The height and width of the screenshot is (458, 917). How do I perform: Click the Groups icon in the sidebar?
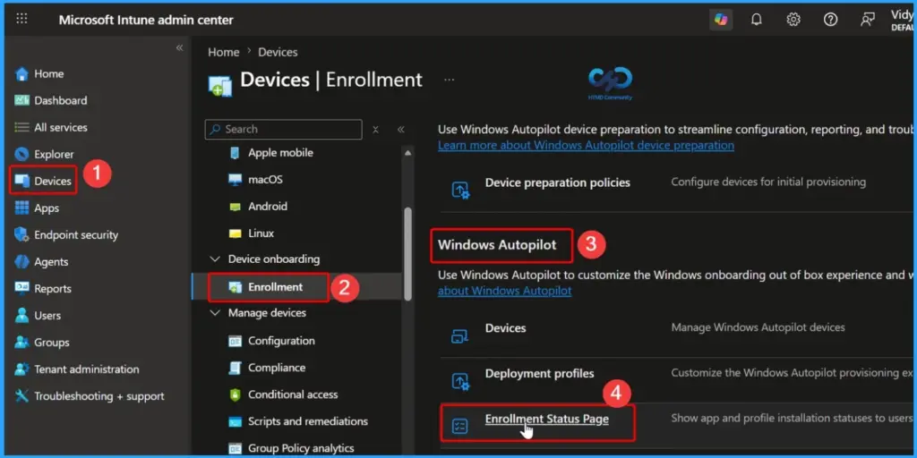(x=21, y=343)
